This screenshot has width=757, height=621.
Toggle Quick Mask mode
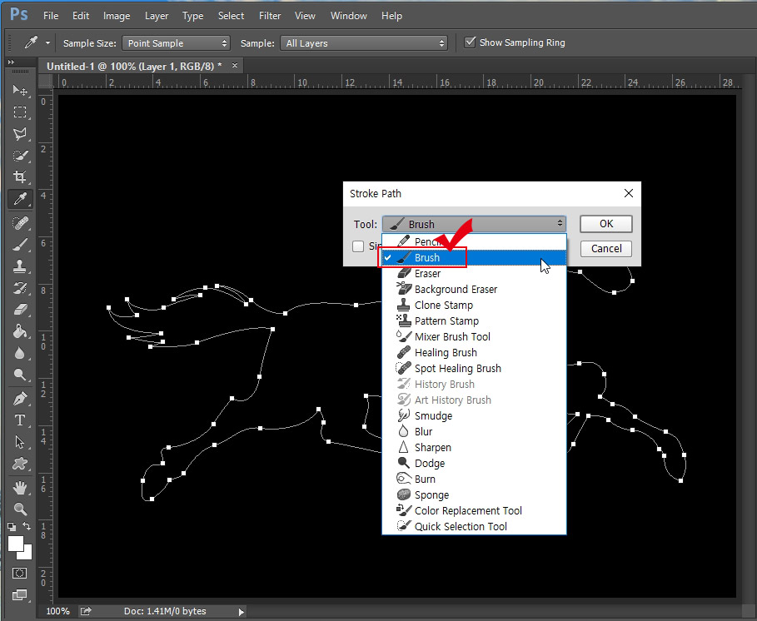click(x=20, y=574)
